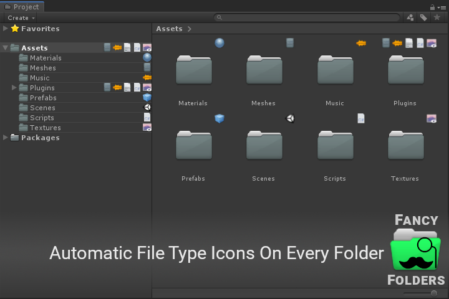Open the Plugins folder in the grid

406,70
